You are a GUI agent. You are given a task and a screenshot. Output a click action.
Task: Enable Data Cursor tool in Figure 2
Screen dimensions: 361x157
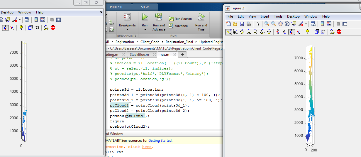pos(294,24)
